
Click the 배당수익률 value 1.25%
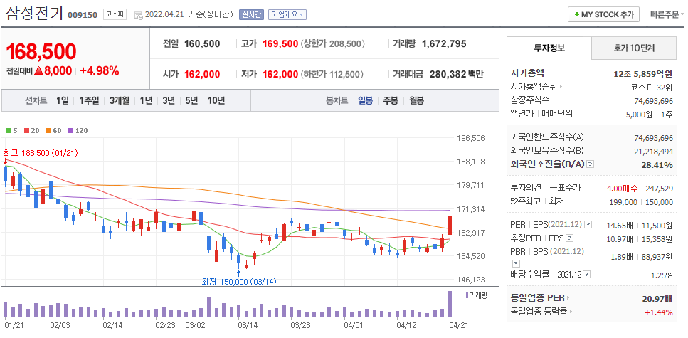662,275
